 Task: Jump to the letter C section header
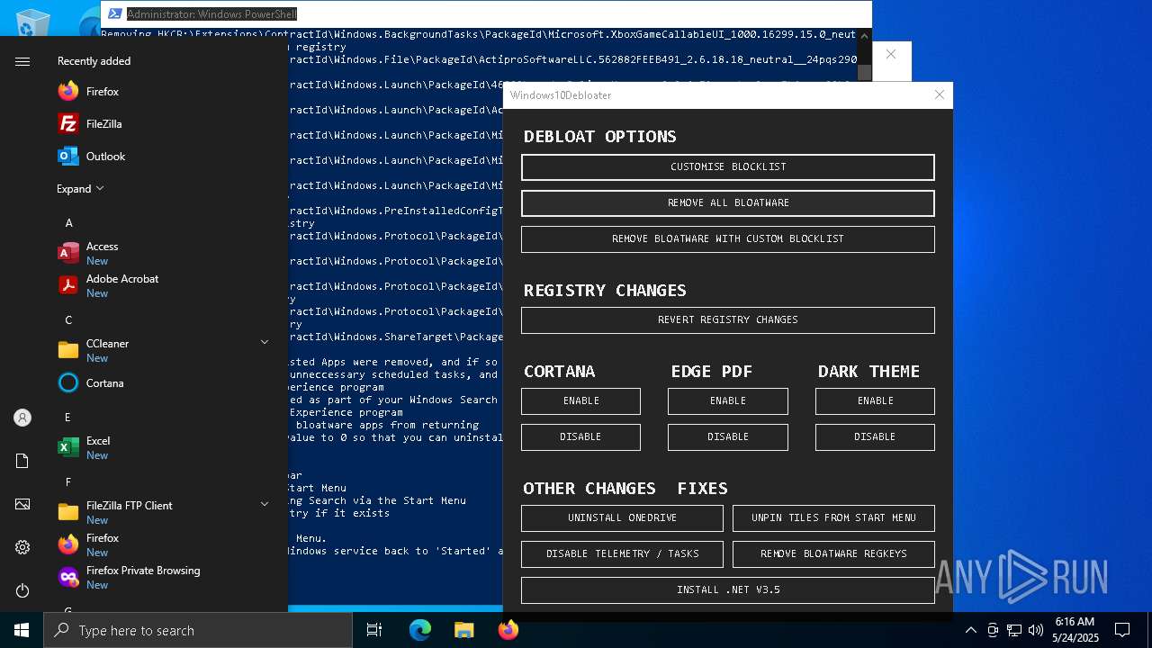[x=68, y=320]
